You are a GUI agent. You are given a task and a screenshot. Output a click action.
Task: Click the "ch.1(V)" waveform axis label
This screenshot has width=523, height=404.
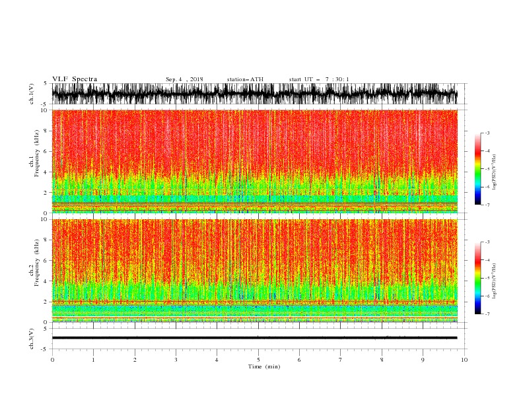[32, 94]
